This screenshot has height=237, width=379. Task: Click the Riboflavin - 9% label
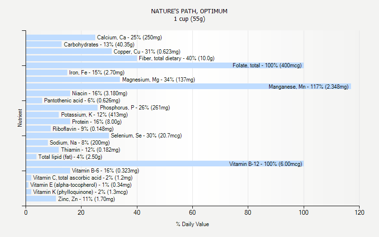pos(83,129)
